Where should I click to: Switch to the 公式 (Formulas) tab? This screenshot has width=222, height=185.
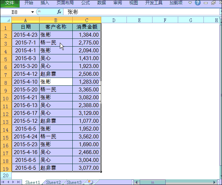tap(85, 3)
